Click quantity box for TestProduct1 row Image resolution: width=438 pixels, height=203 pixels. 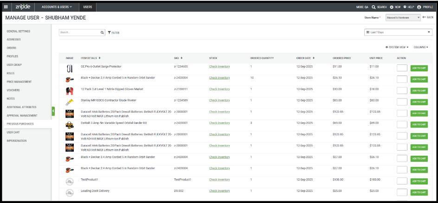click(402, 181)
